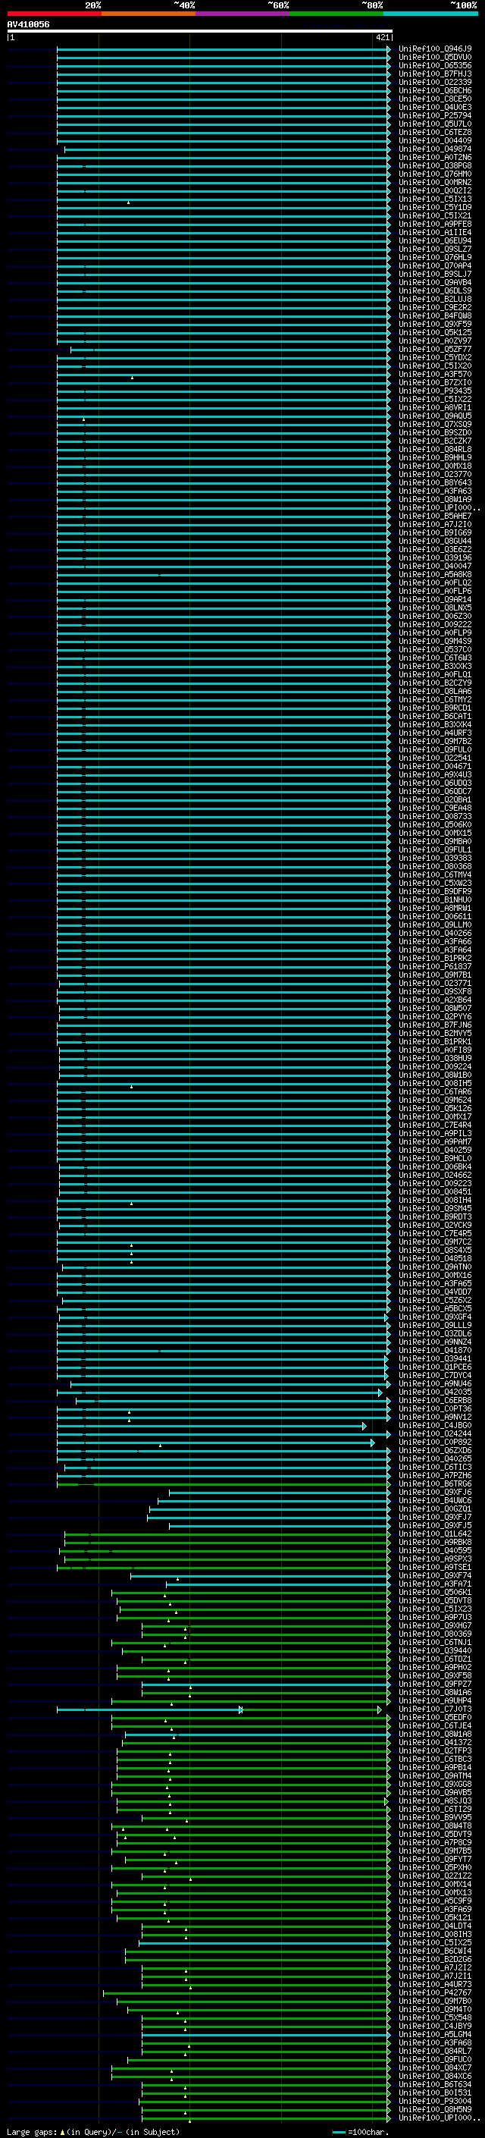Click the arrowhead ending UniRef100_C4JBG0 alignment

pos(364,1426)
